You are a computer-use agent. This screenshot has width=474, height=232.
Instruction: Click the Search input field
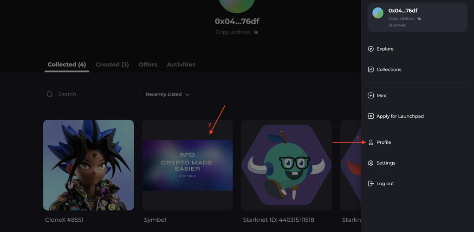pos(88,94)
